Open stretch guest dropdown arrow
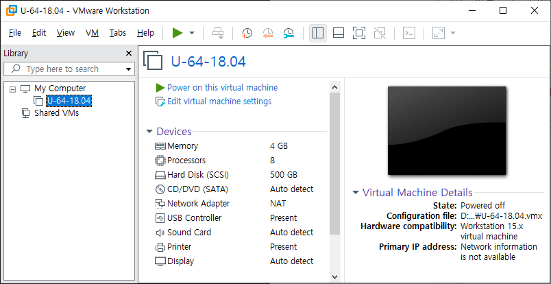Screen dimensions: 551x284 click(453, 33)
